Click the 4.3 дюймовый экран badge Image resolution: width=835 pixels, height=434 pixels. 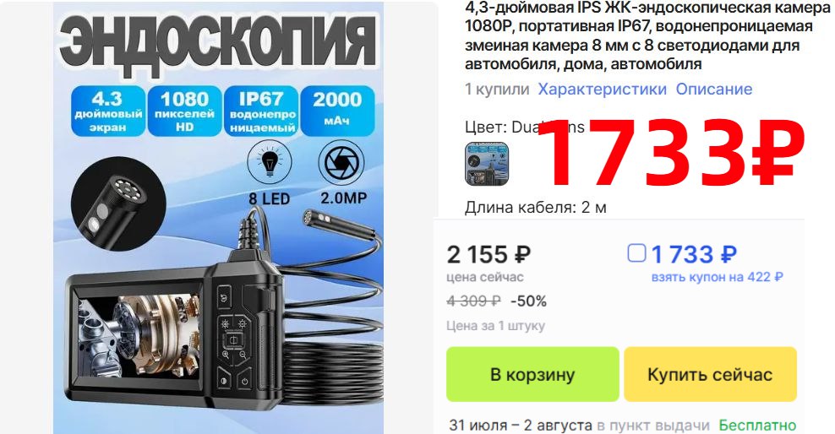[x=108, y=111]
